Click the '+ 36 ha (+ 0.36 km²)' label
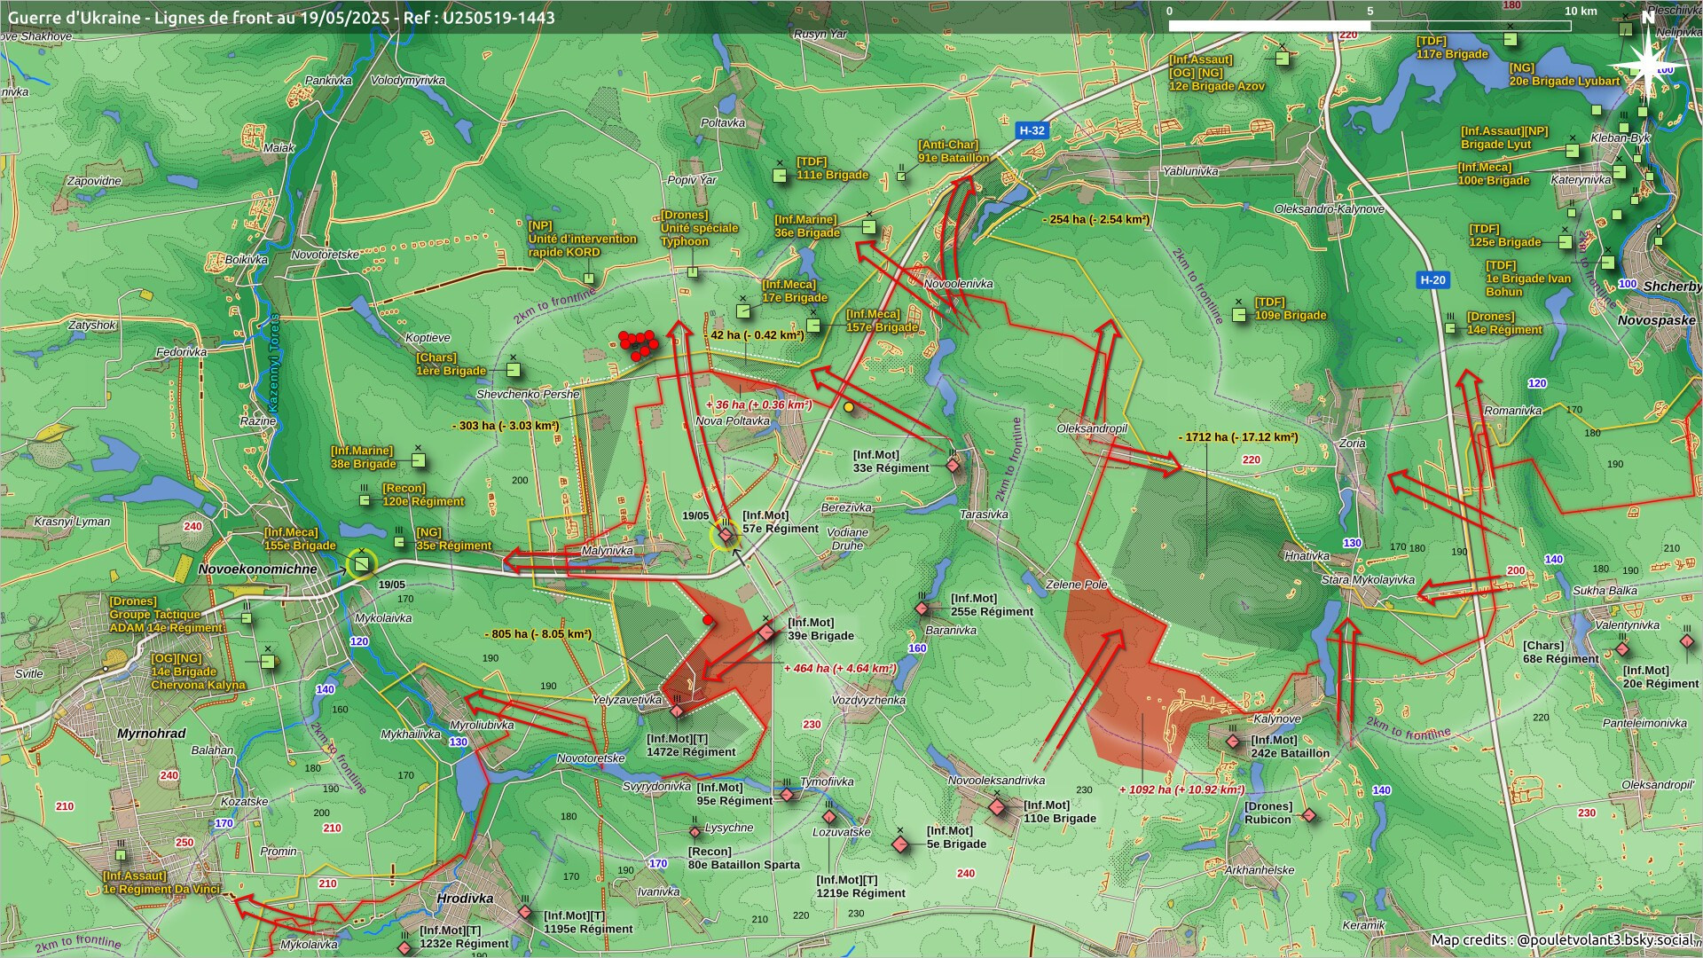This screenshot has height=958, width=1703. point(759,405)
